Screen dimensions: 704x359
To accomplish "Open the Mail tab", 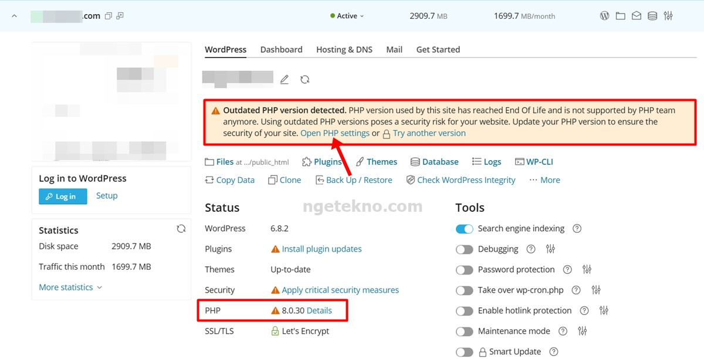I will pyautogui.click(x=394, y=49).
